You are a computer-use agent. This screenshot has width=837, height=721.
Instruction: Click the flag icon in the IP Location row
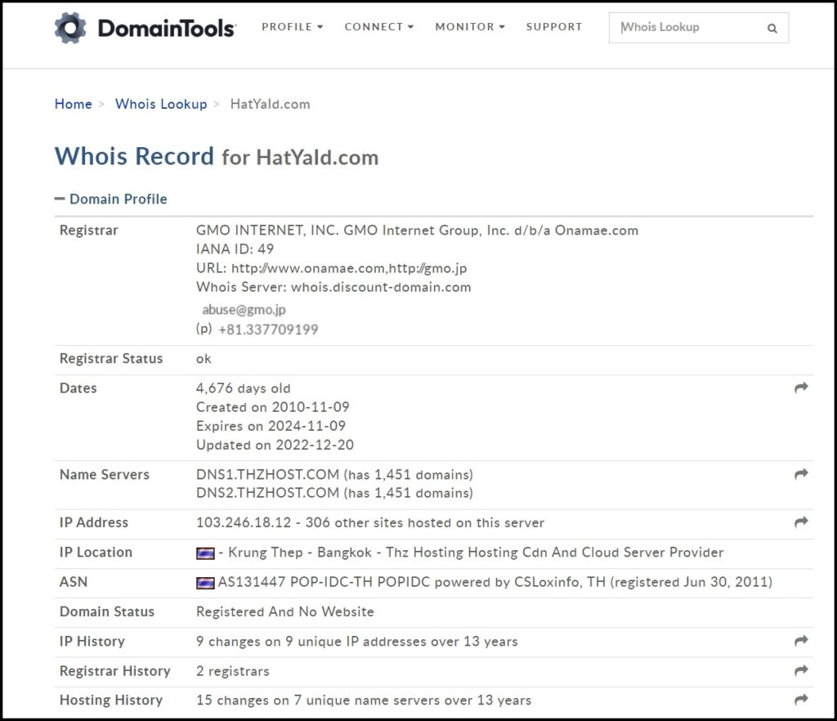(x=205, y=553)
